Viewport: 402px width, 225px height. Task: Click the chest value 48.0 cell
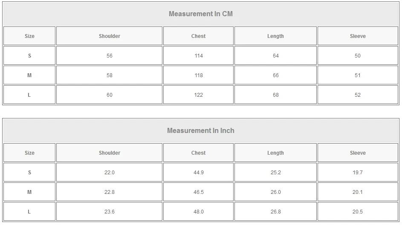pyautogui.click(x=198, y=212)
